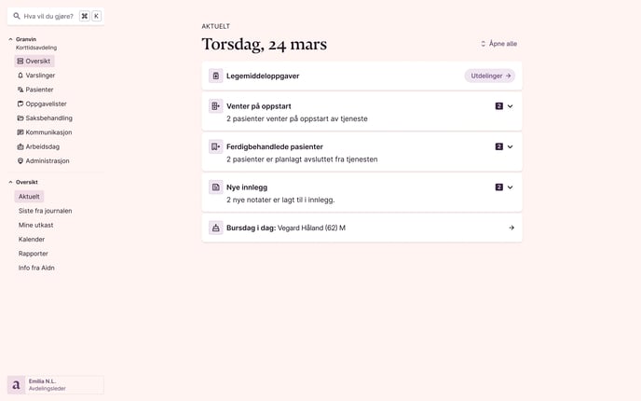The image size is (641, 401).
Task: Open Administrasjon shield icon
Action: coord(20,161)
